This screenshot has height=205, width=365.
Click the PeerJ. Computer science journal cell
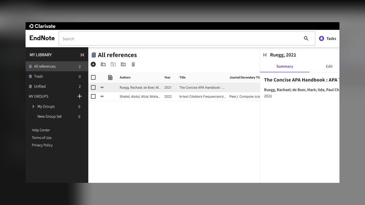[245, 97]
